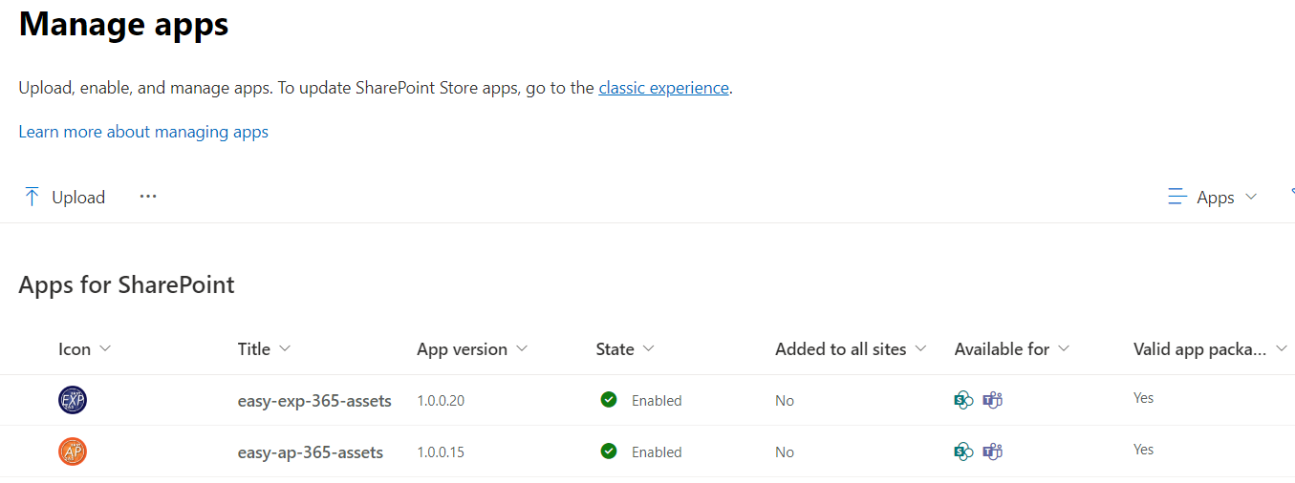Click Yes valid package for easy-exp-365-assets
The height and width of the screenshot is (483, 1295).
[1143, 398]
